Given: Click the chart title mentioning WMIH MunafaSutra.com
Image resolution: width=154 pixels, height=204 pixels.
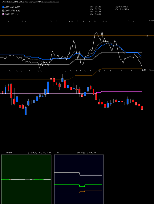Looking at the screenshot, I should click(x=30, y=2).
